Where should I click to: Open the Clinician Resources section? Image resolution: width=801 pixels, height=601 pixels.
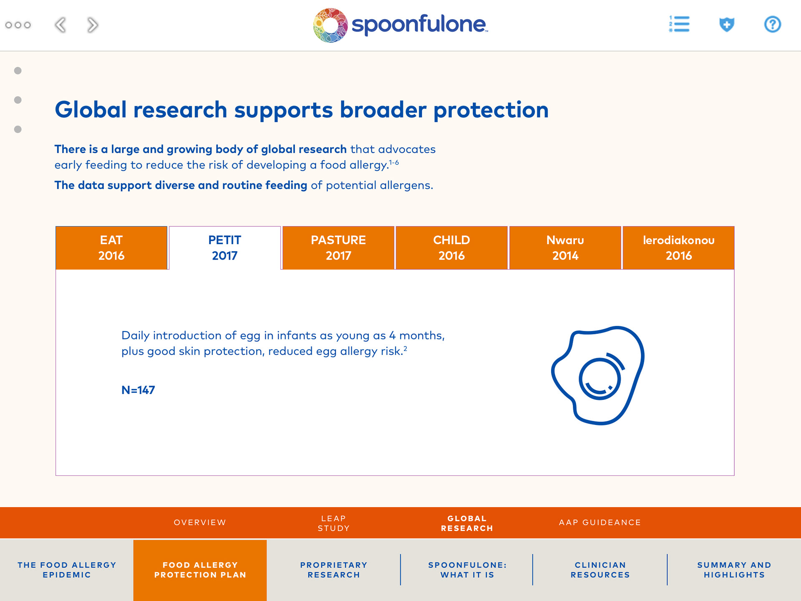point(600,570)
